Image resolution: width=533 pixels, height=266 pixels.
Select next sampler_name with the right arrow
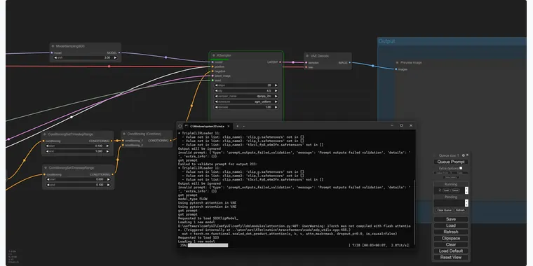276,96
